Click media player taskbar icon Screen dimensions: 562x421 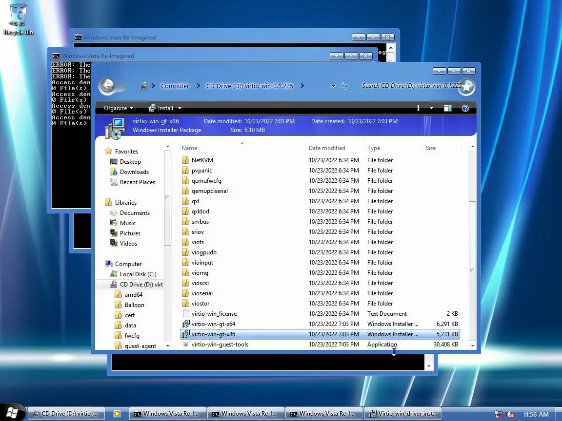pyautogui.click(x=117, y=414)
